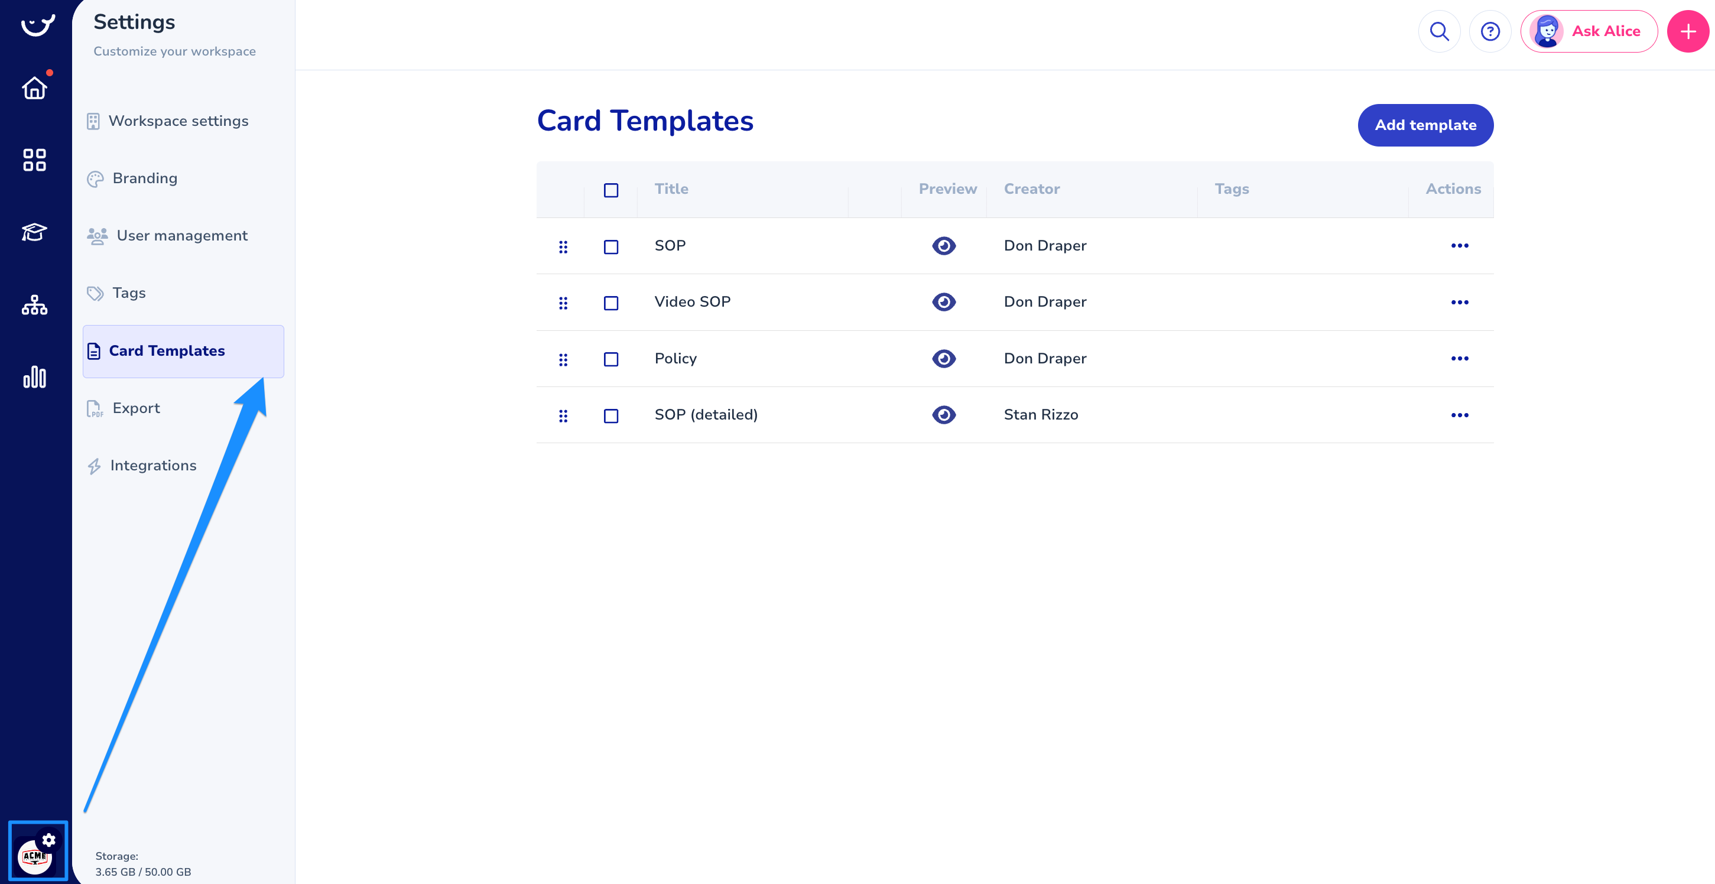The image size is (1715, 884).
Task: Click the Add template button
Action: coord(1425,125)
